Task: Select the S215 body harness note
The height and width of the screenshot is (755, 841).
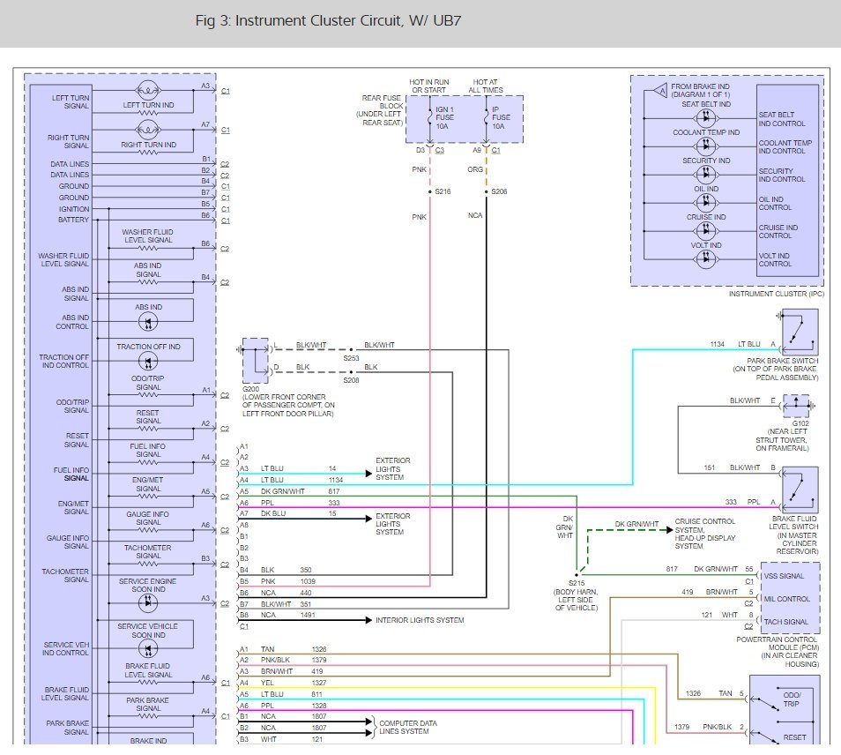Action: (576, 600)
